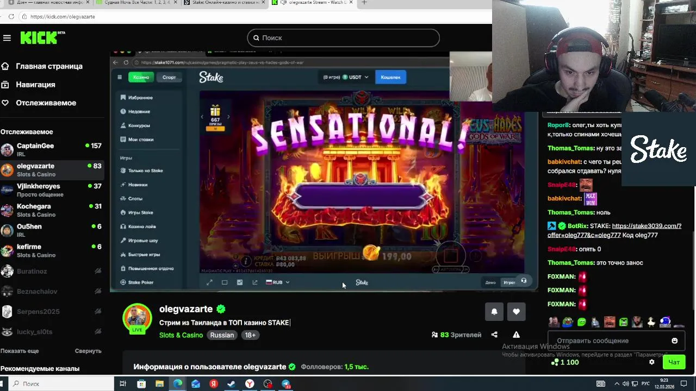This screenshot has width=696, height=391.
Task: Toggle Stake game fullscreen icon
Action: point(209,282)
